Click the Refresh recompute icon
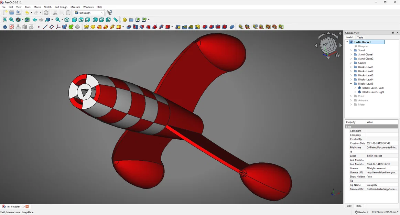Screen dimensions: 400x215 [46, 13]
